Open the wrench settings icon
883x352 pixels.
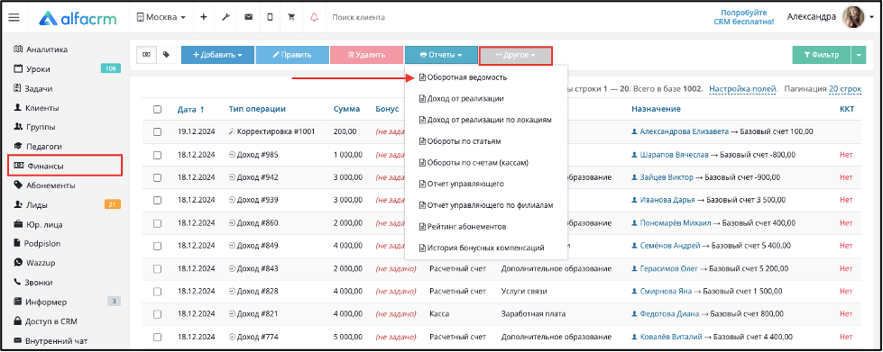pyautogui.click(x=225, y=17)
